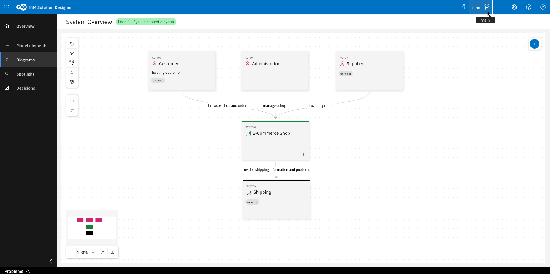This screenshot has width=550, height=274.
Task: Collapse the left sidebar navigation
Action: coord(51,261)
